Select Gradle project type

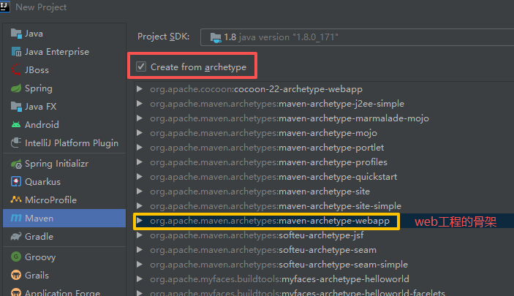coord(64,236)
